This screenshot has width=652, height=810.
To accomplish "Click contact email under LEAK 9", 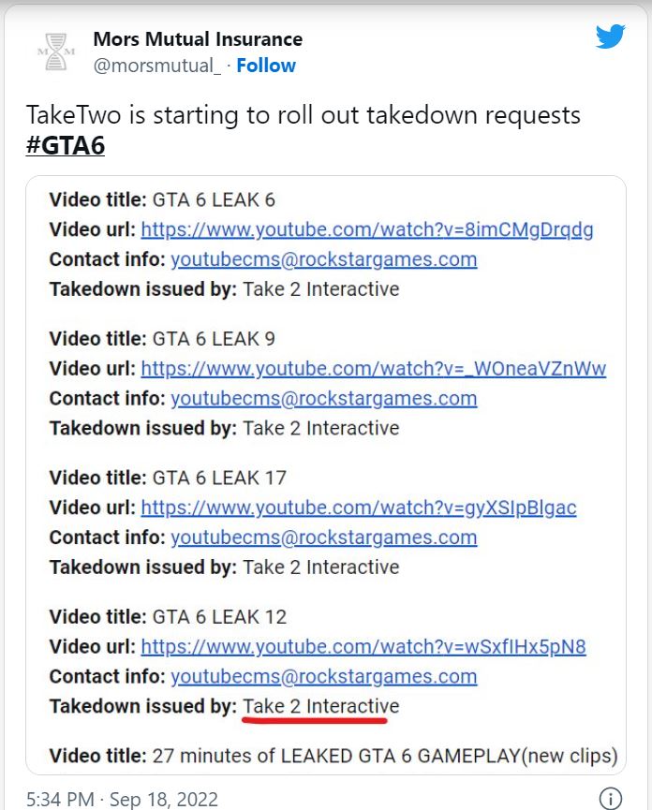I will point(324,398).
